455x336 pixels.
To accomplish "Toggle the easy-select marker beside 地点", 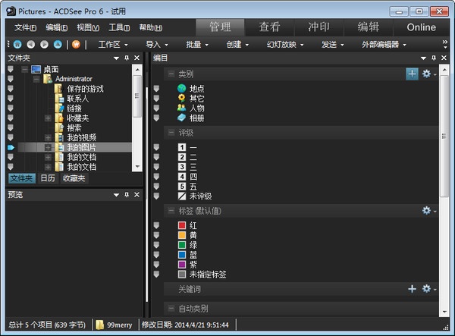I will (156, 89).
